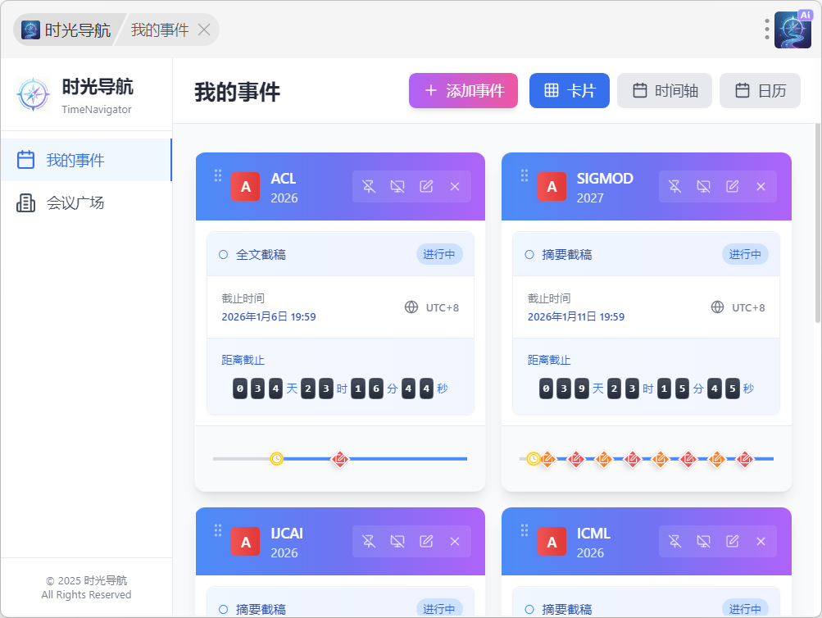This screenshot has width=822, height=618.
Task: Close the 我的事件 breadcrumb tab
Action: pyautogui.click(x=204, y=30)
